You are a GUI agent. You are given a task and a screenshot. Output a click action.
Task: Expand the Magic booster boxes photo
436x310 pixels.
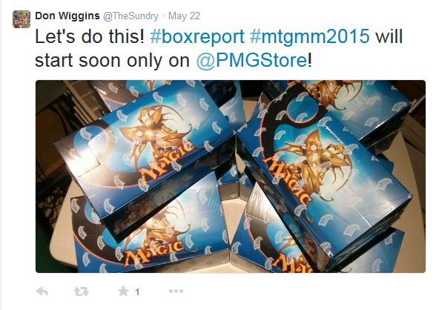(x=231, y=177)
